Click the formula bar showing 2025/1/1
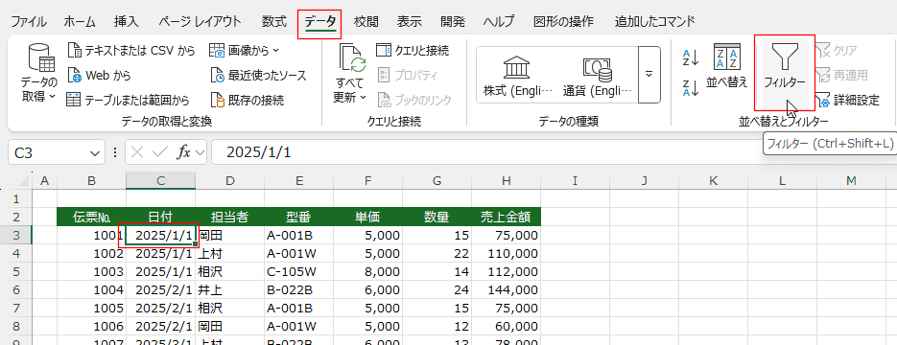 click(x=486, y=152)
